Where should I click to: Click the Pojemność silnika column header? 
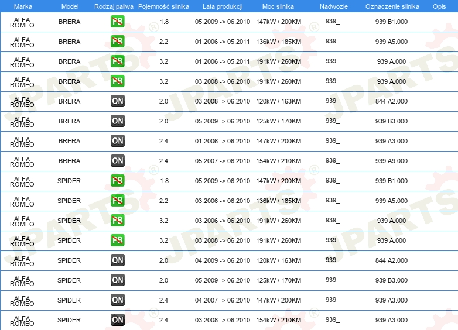point(163,6)
